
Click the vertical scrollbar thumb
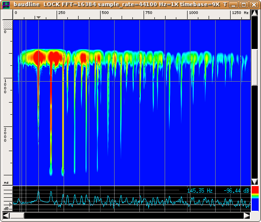[x=254, y=67]
